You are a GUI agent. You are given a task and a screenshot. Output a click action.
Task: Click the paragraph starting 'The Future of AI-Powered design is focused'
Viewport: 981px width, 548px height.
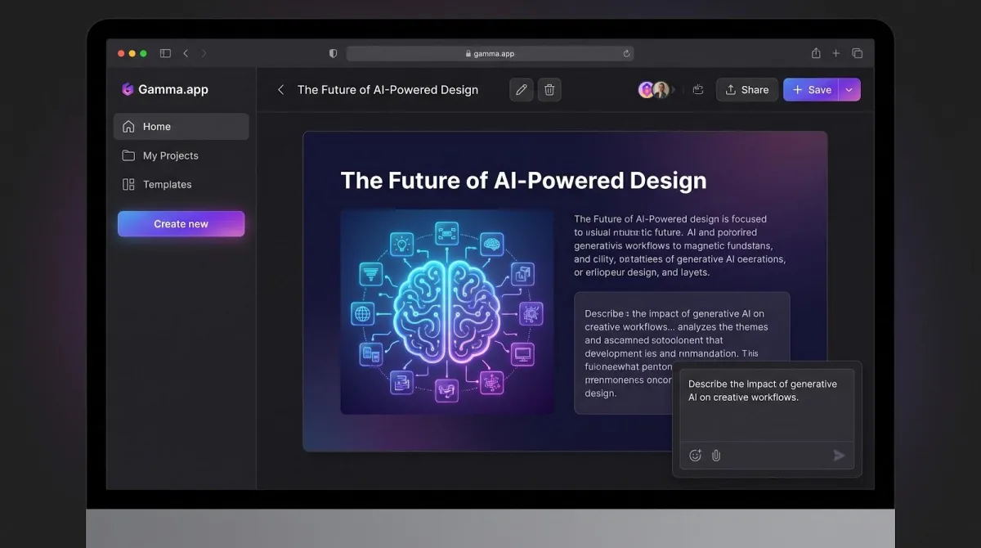point(679,245)
